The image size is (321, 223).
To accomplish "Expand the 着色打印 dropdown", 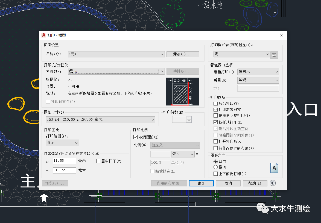I will point(258,72).
